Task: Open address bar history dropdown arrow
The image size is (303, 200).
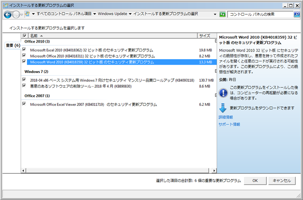Action: (215, 14)
